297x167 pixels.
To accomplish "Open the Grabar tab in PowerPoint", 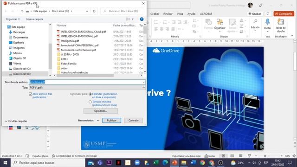I will pos(155,14).
